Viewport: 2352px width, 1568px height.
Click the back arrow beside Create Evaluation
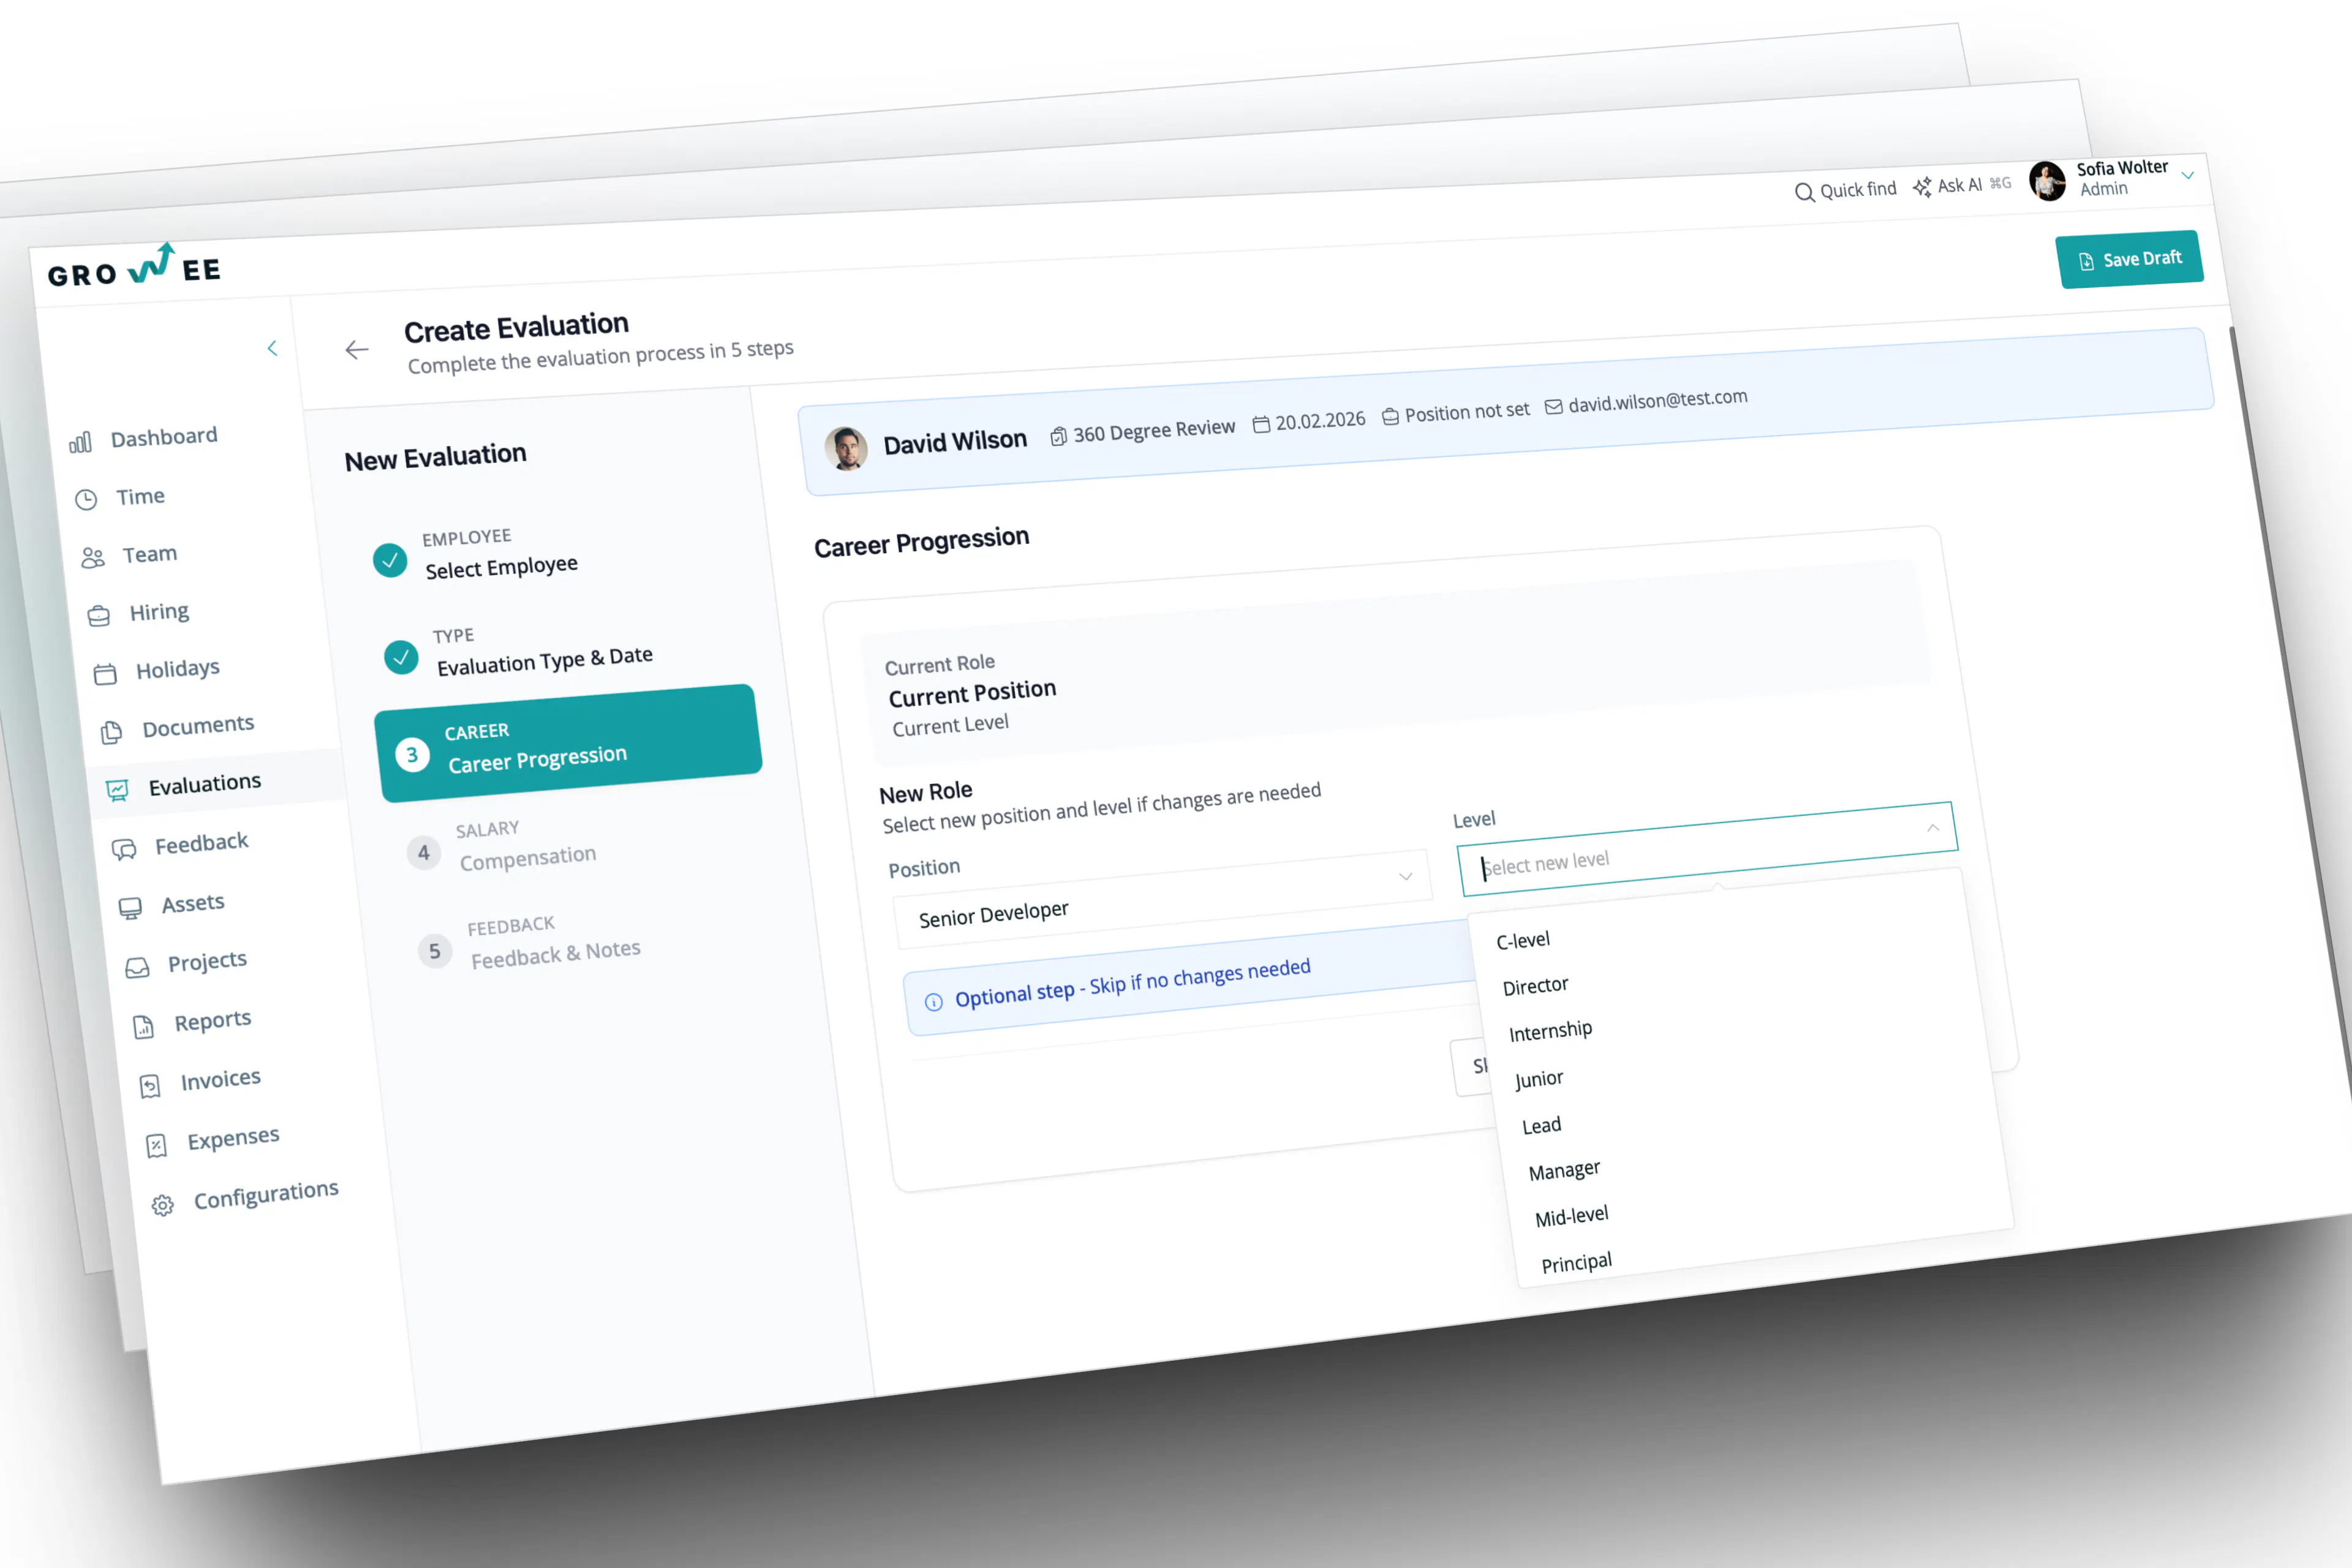pyautogui.click(x=357, y=349)
